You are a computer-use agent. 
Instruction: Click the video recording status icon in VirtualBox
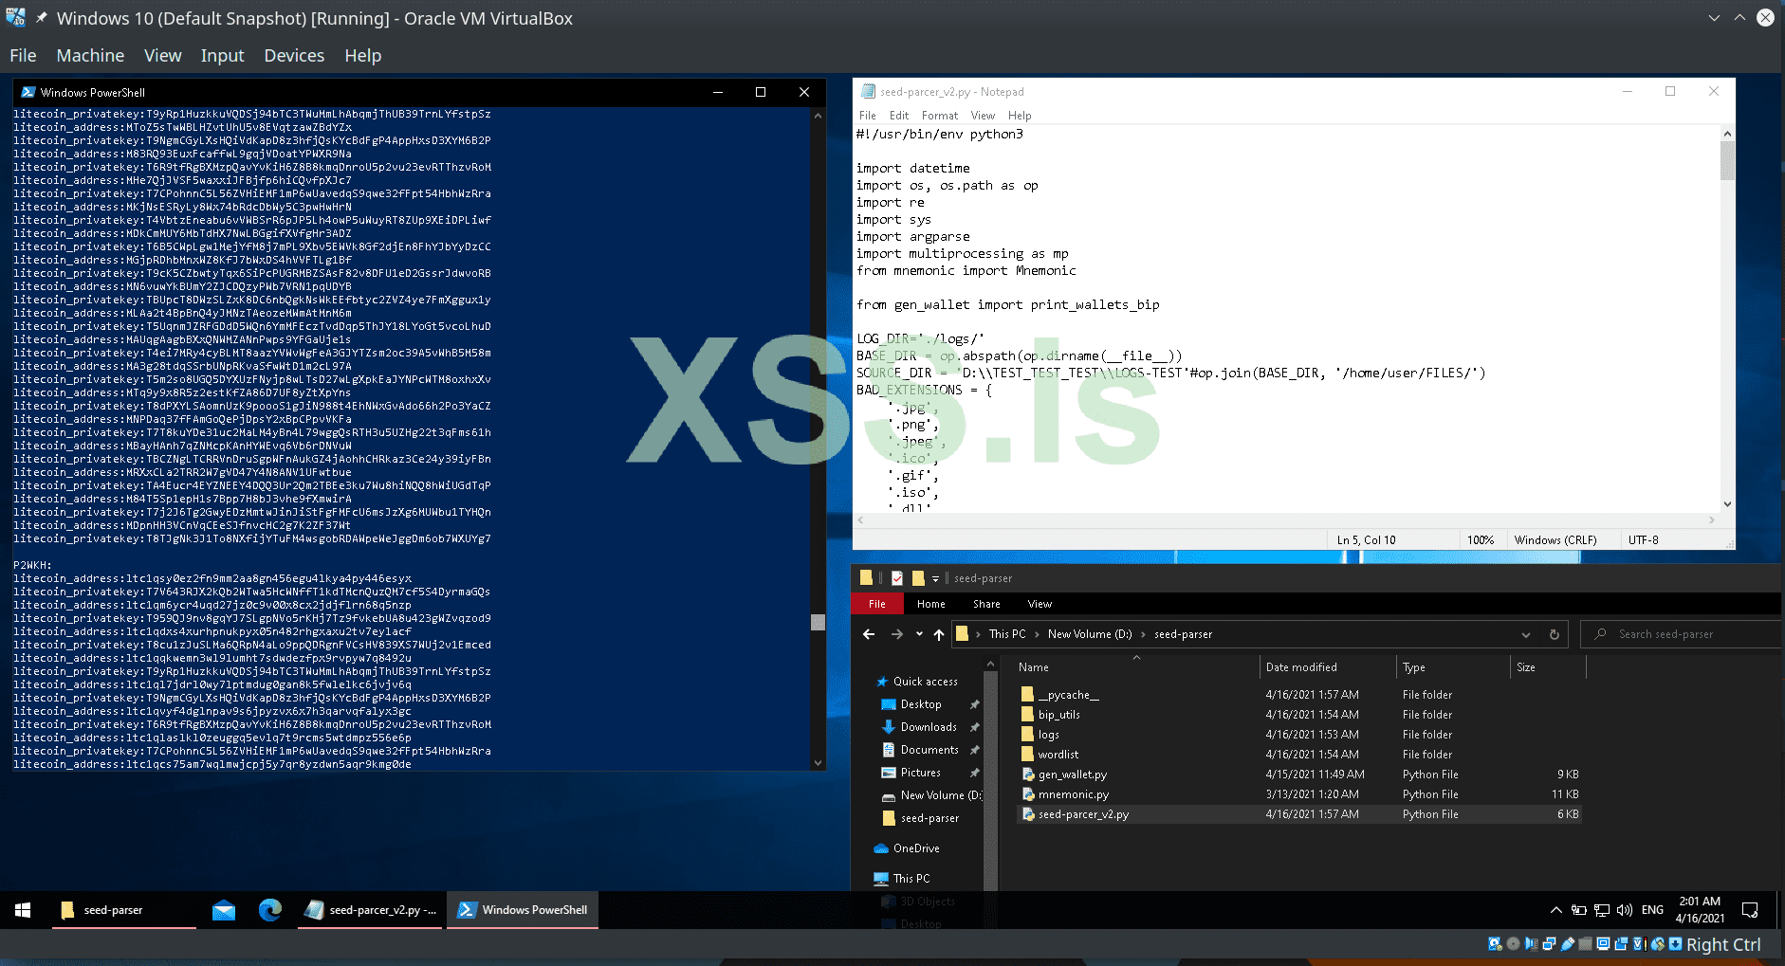click(1622, 944)
